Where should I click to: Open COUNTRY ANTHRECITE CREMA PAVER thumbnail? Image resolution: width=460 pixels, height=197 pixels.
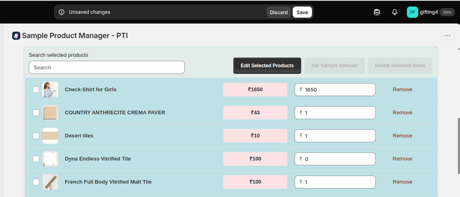tap(50, 113)
